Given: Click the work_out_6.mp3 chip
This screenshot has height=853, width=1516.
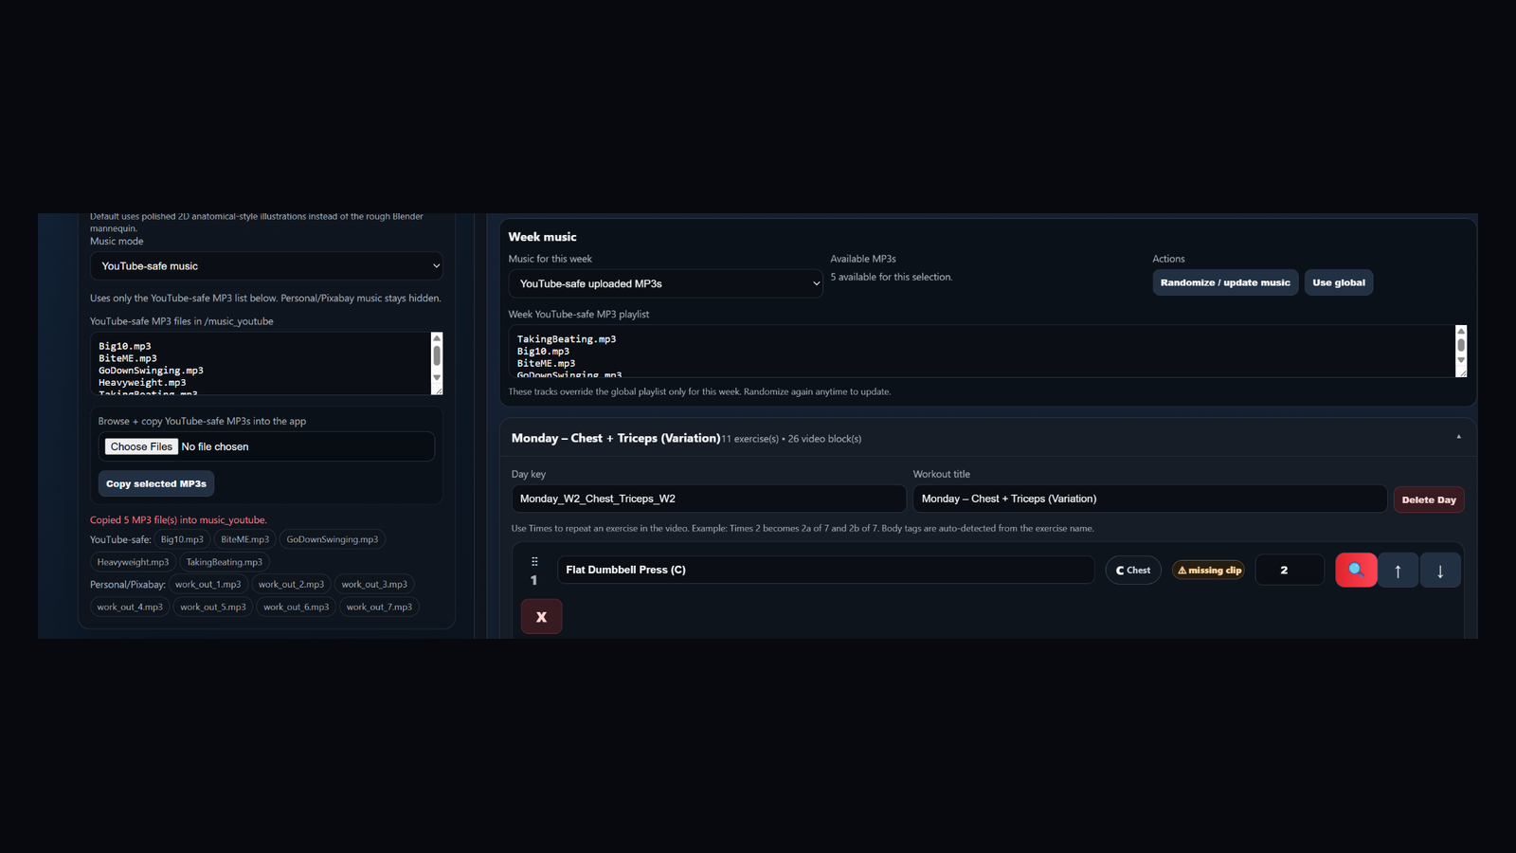Looking at the screenshot, I should [296, 607].
